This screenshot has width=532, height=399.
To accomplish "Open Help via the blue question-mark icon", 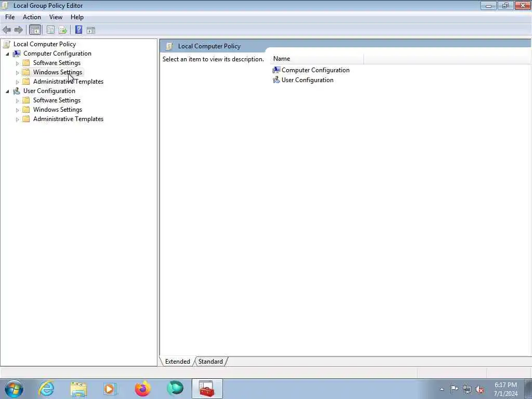I will click(x=78, y=30).
